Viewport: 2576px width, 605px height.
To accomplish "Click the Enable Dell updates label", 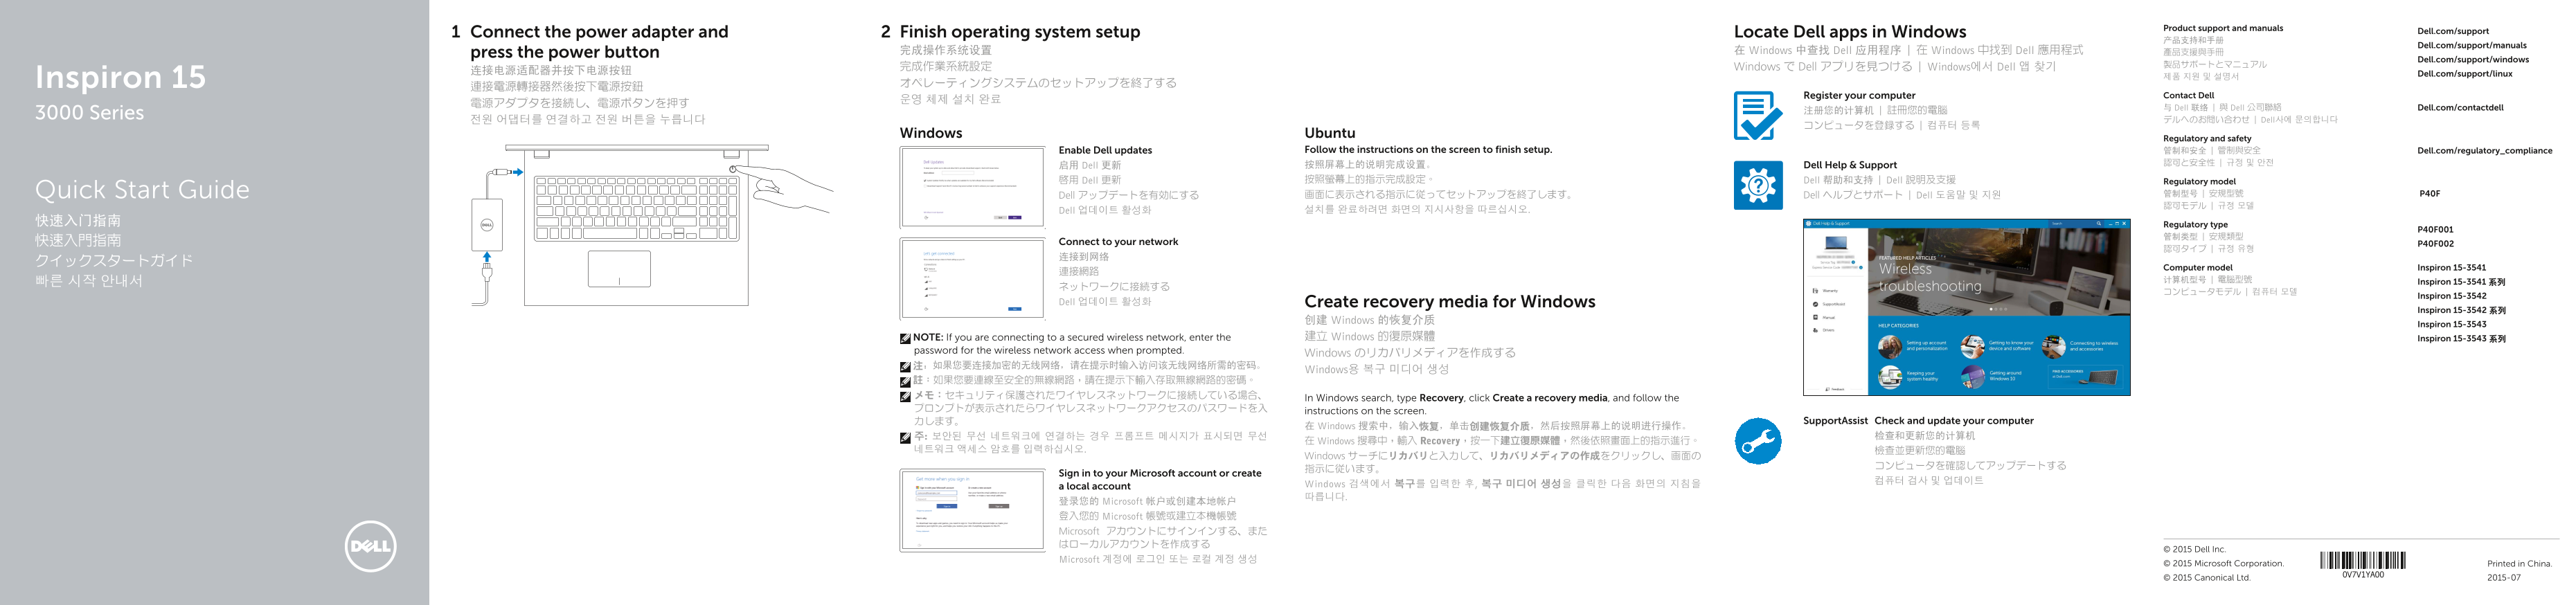I will click(x=1105, y=150).
